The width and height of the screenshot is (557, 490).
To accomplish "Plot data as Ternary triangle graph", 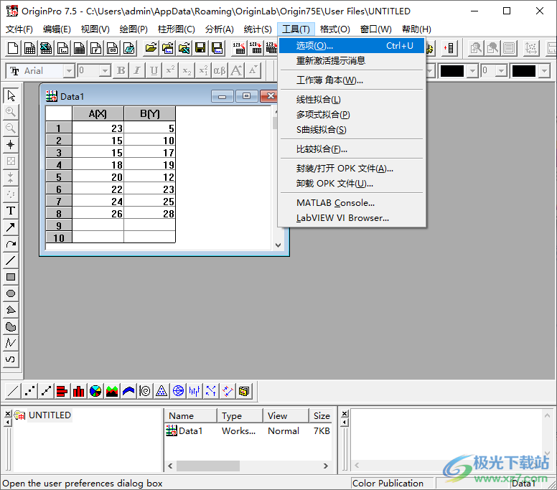I will (162, 391).
